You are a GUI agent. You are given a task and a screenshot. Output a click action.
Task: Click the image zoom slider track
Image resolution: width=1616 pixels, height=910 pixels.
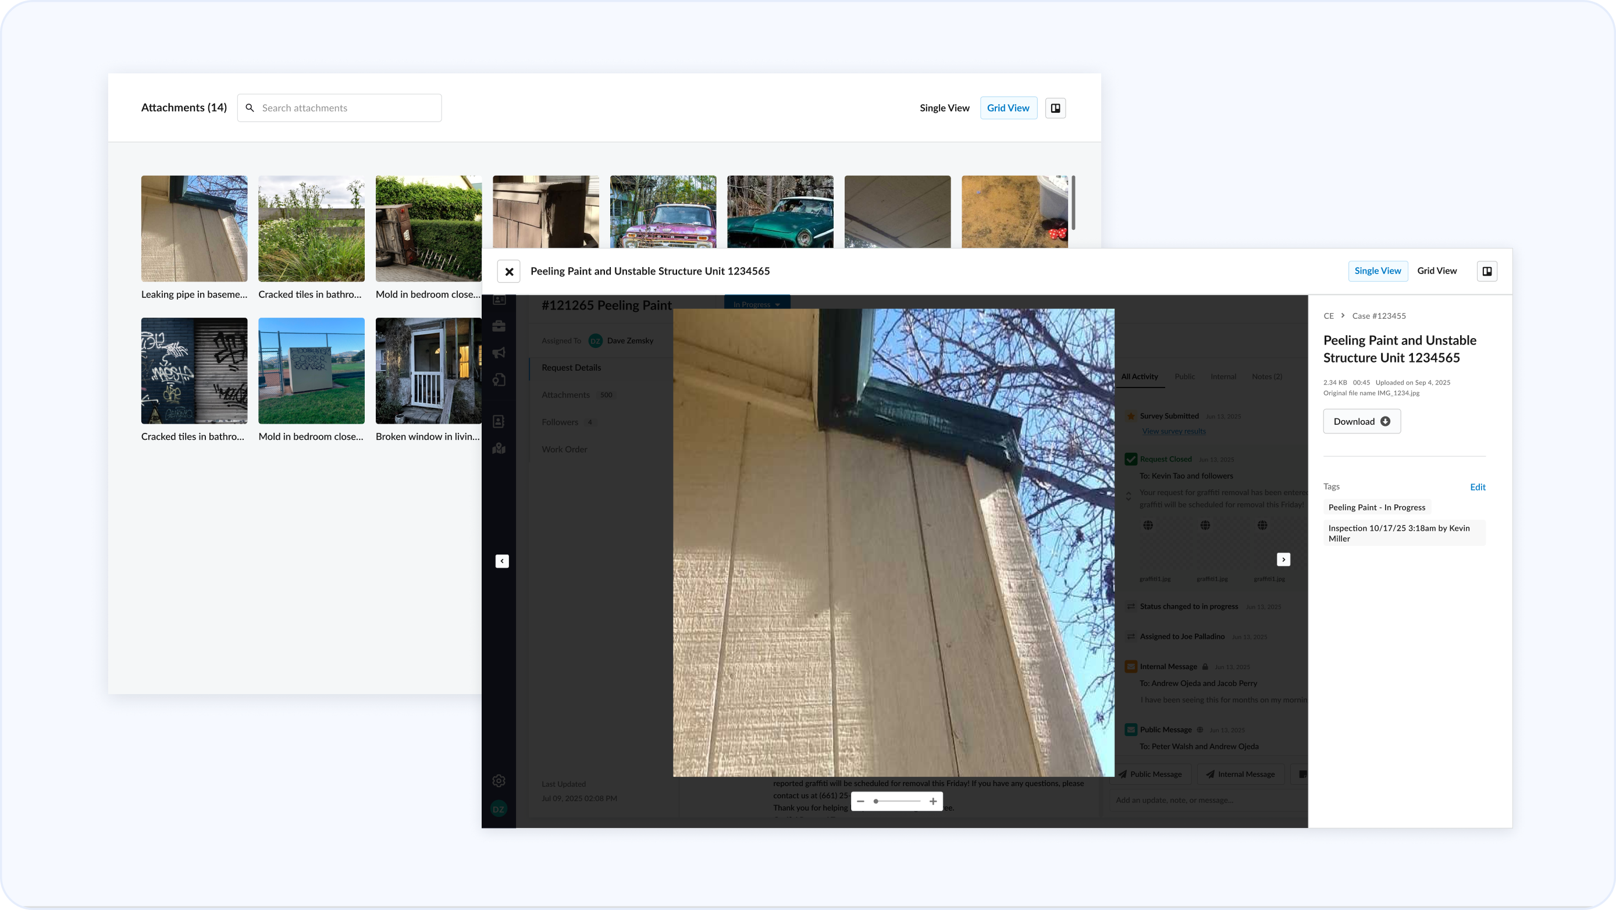coord(898,801)
